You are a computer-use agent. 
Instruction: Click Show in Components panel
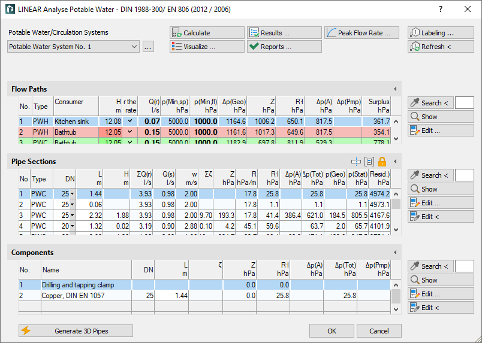[x=441, y=280]
